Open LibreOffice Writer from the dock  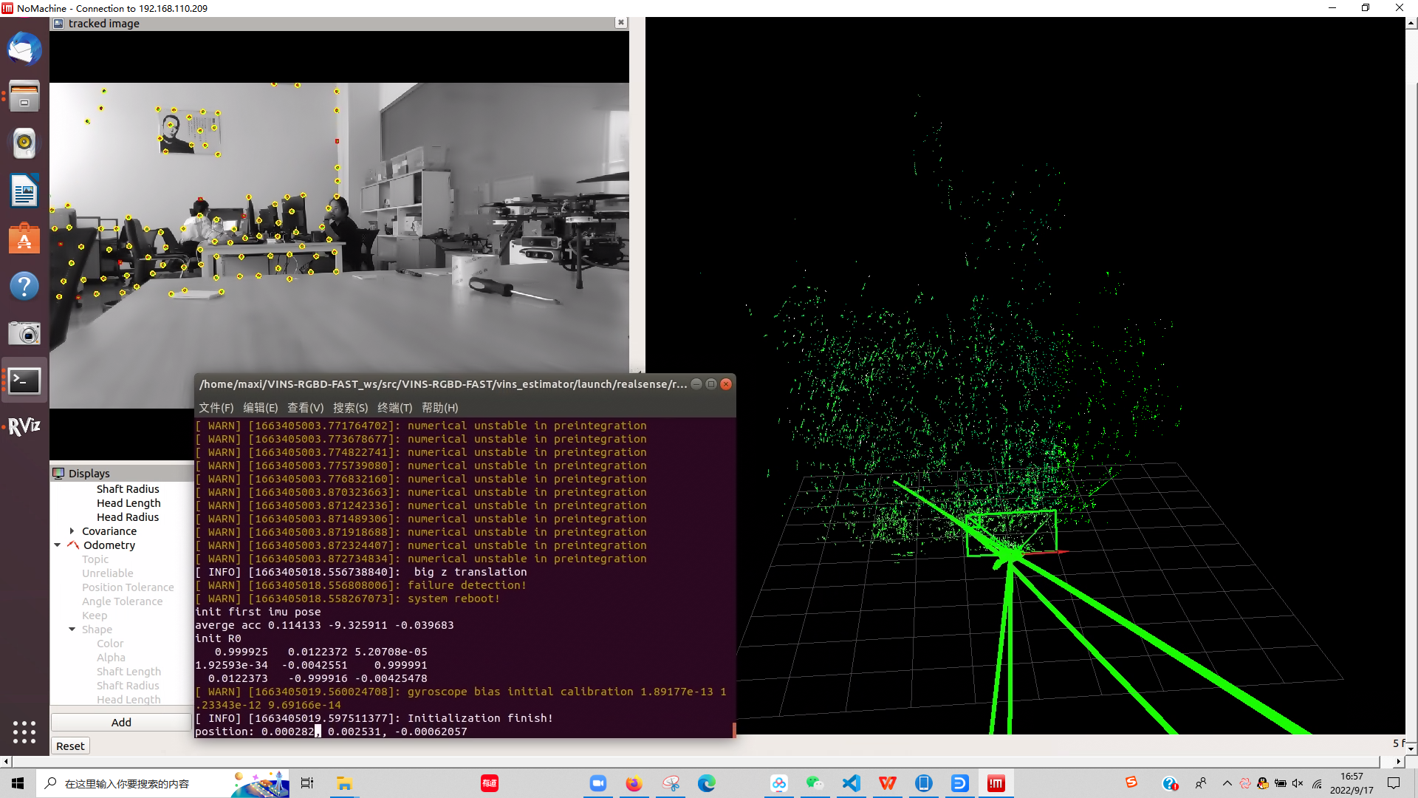point(24,191)
